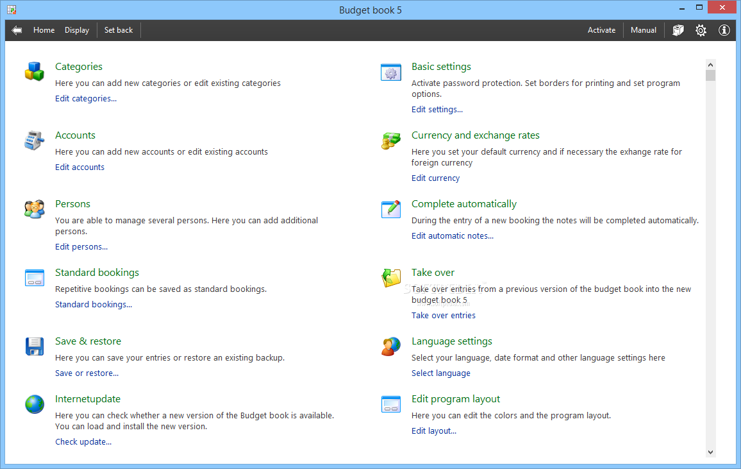
Task: Click the vertical scrollbar thumb
Action: 710,76
